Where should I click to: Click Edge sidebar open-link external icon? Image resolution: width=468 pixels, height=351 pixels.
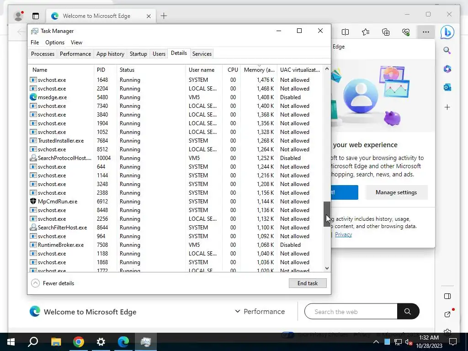(x=447, y=314)
